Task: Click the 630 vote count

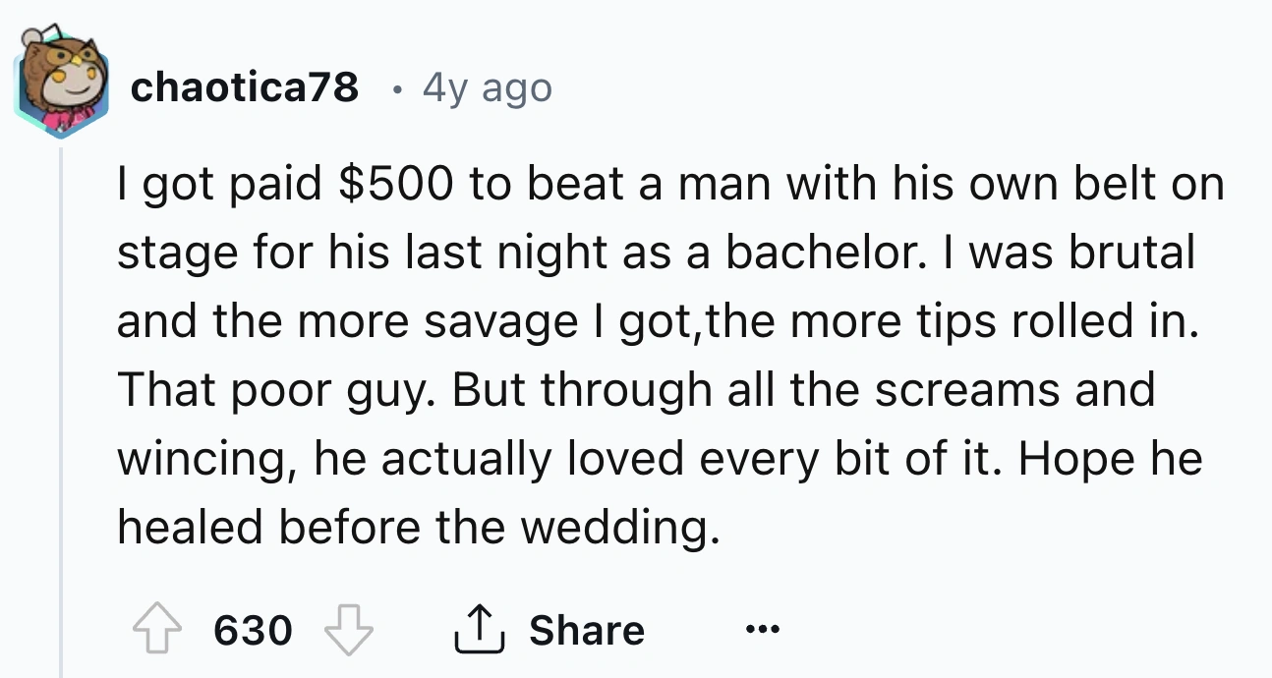Action: pos(253,630)
